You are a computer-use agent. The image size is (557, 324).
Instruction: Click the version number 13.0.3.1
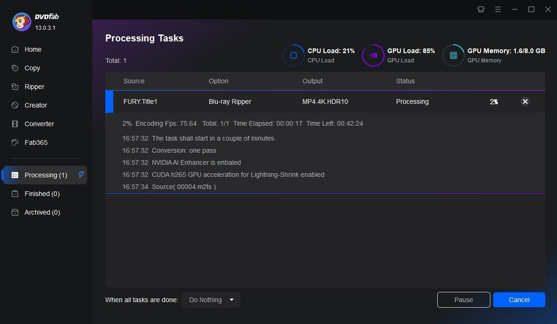45,27
